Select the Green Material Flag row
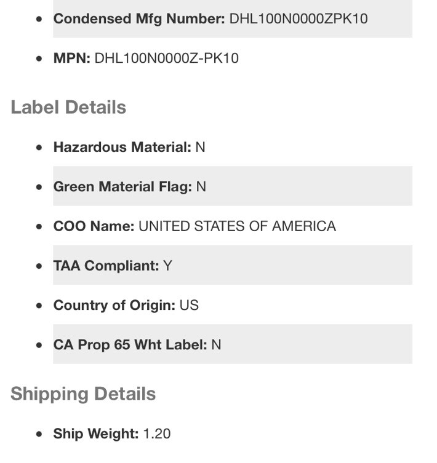The height and width of the screenshot is (463, 437). point(233,186)
